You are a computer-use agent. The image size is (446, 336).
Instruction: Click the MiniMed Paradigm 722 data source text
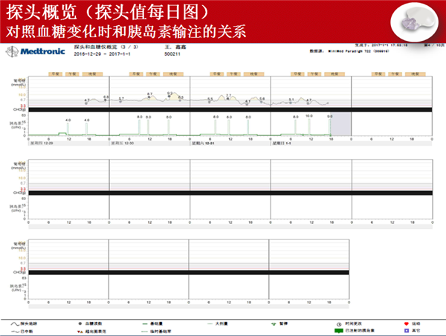[x=358, y=51]
